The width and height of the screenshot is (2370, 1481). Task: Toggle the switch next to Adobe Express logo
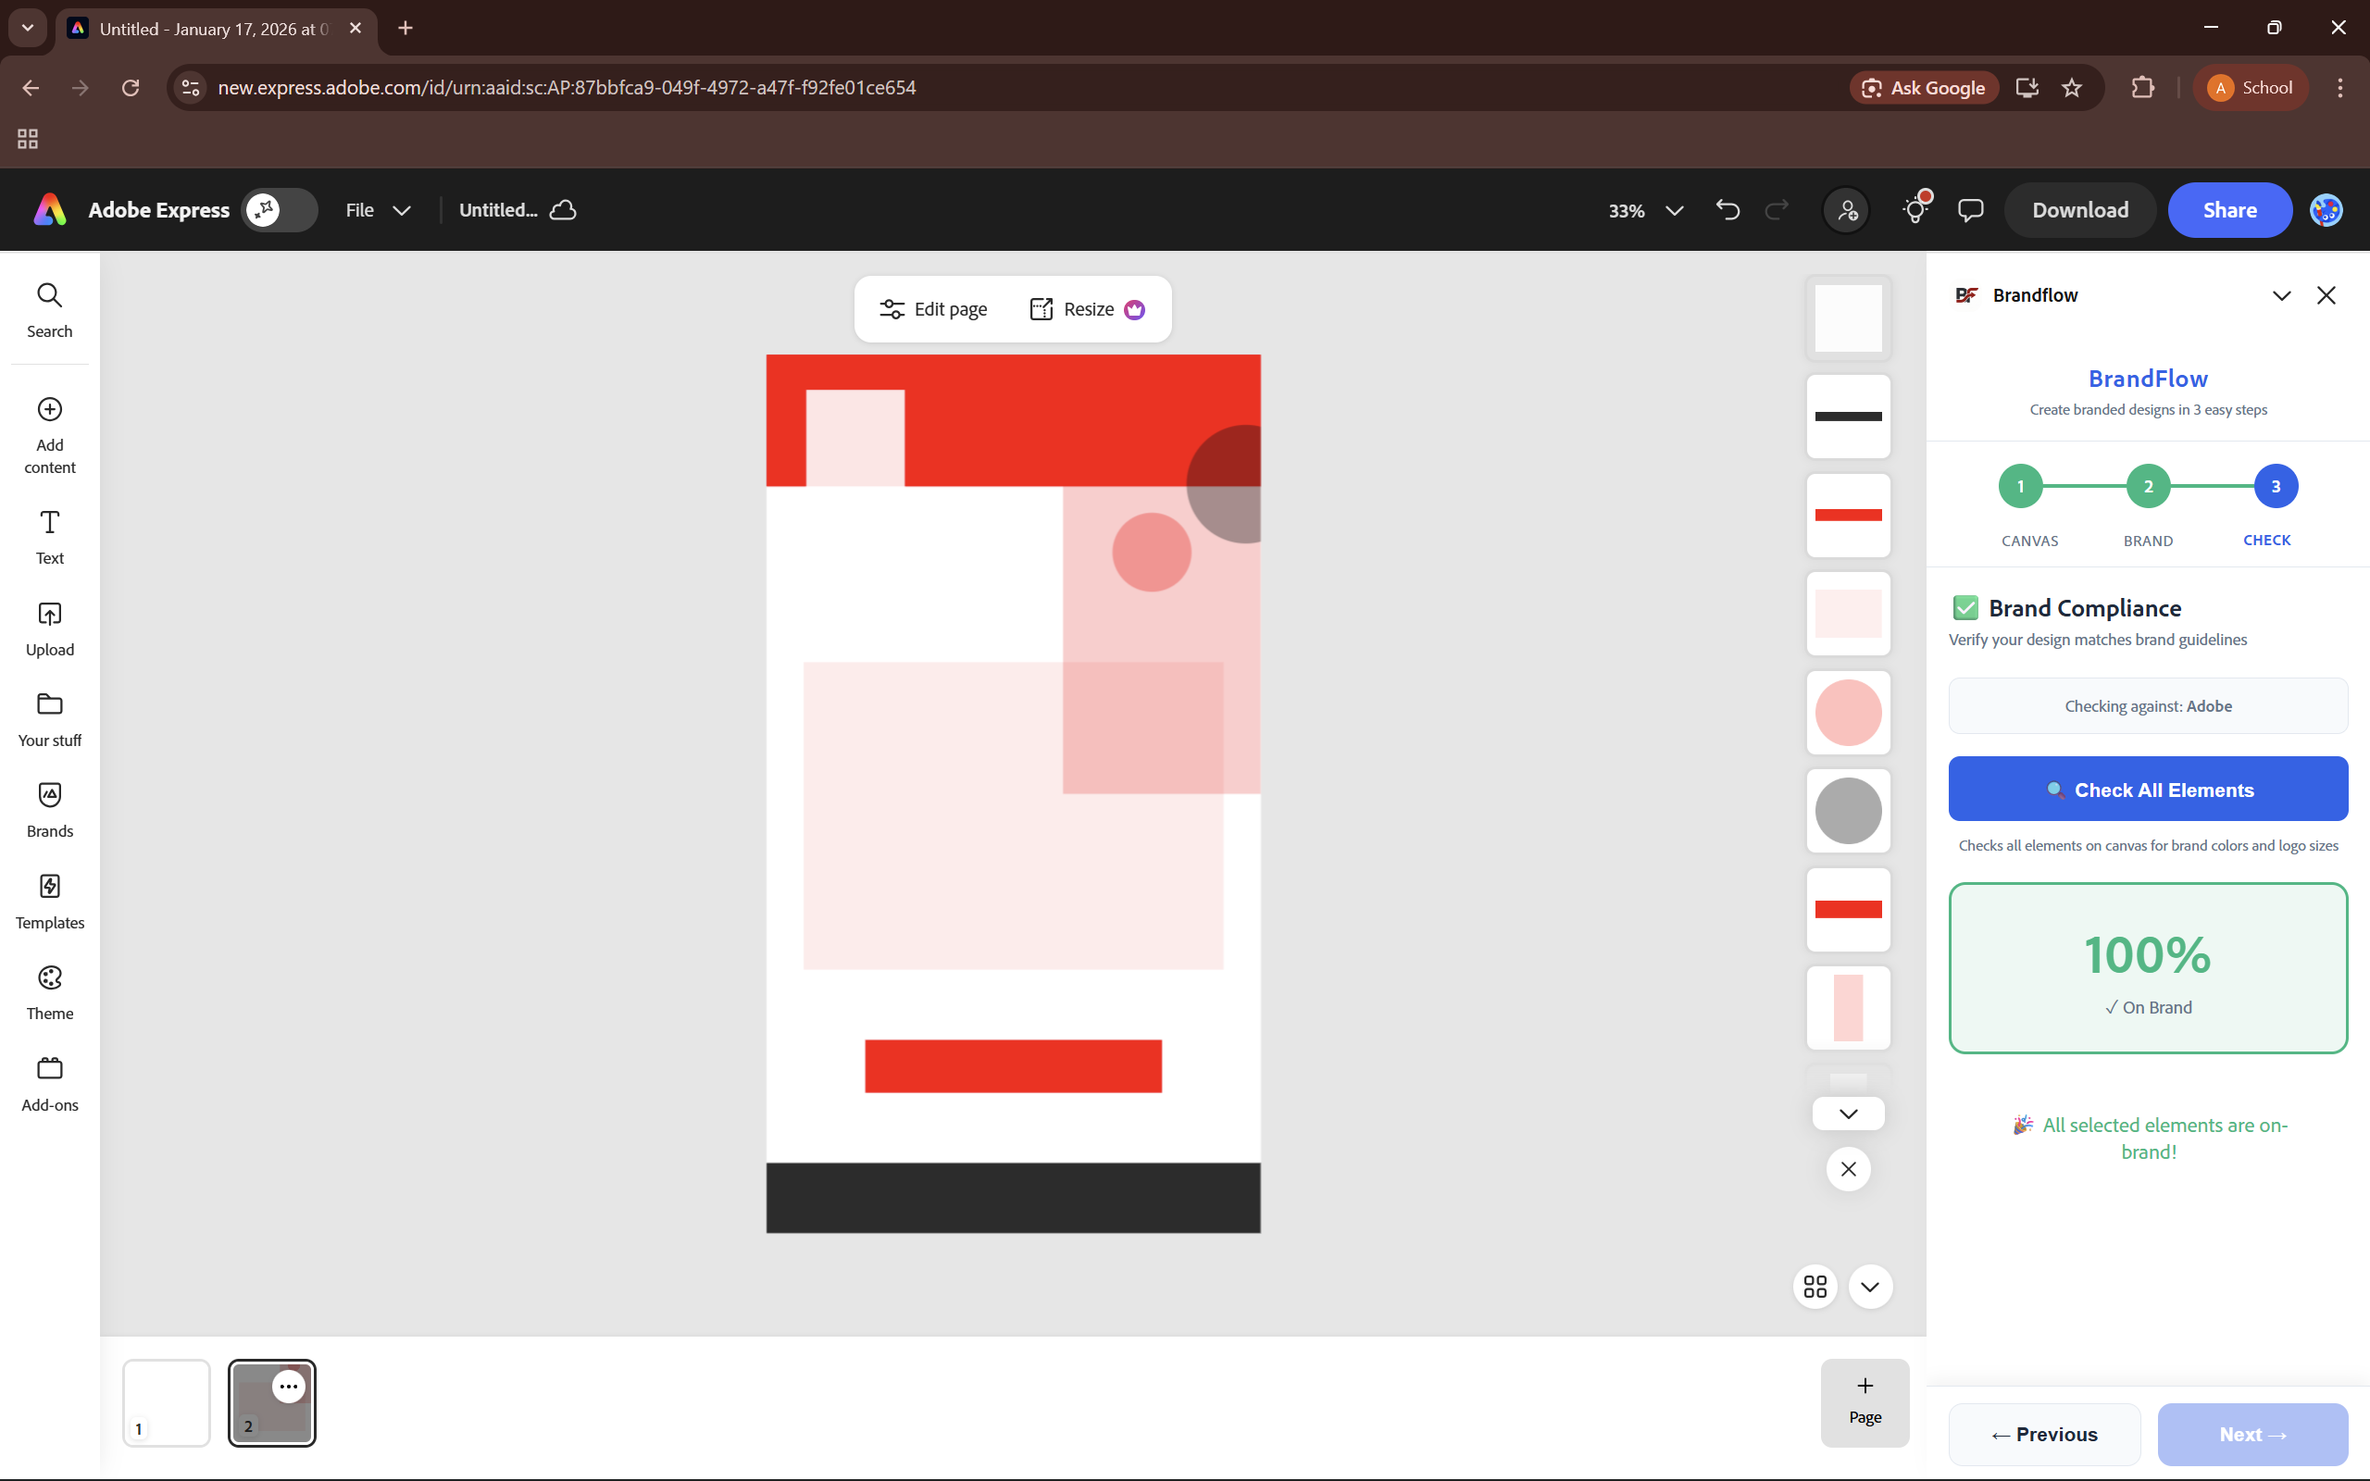coord(279,209)
